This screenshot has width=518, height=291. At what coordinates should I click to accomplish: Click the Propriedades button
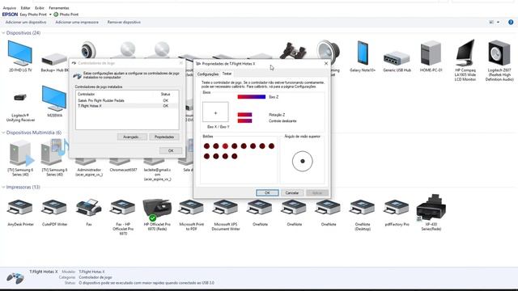pyautogui.click(x=164, y=137)
